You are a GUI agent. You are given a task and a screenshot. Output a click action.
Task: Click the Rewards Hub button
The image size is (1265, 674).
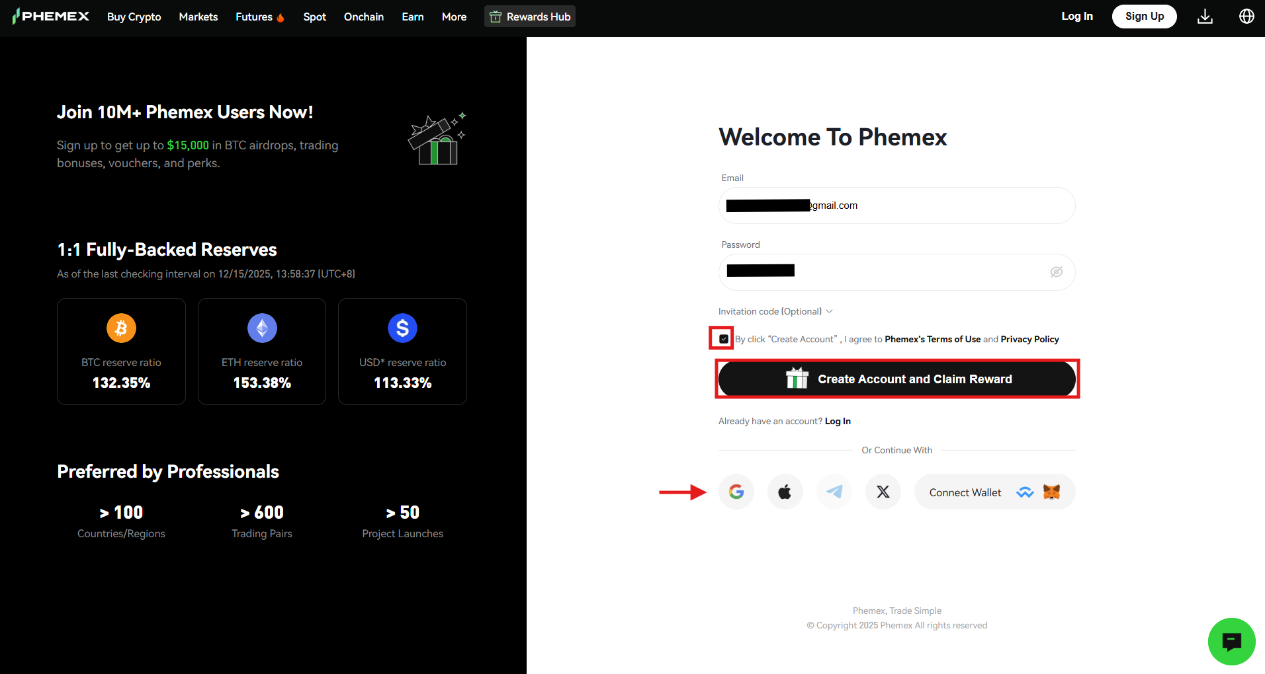(529, 17)
